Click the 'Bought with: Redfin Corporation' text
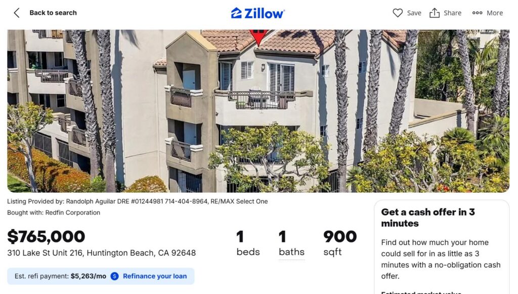Screen dimensions: 518x294 (54, 213)
